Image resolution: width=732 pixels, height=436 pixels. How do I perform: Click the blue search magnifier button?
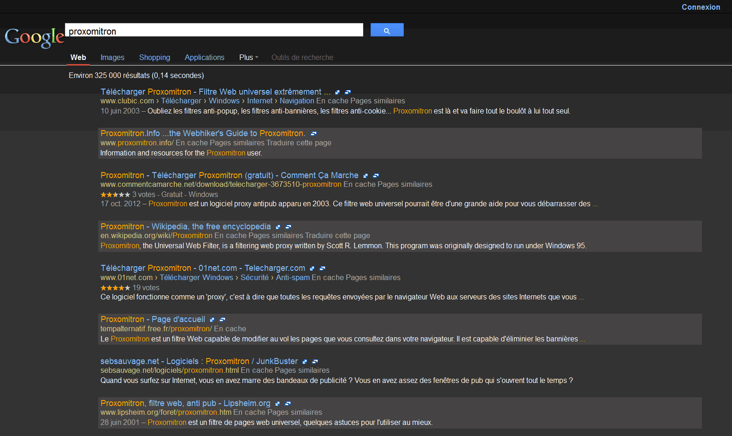point(387,30)
